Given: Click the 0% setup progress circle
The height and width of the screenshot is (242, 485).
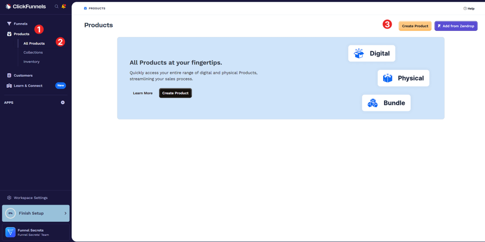Looking at the screenshot, I should pyautogui.click(x=10, y=213).
